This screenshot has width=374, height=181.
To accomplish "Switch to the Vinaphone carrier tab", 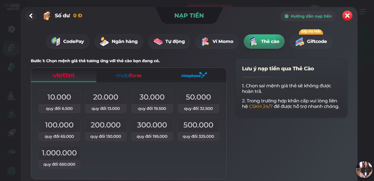I will (194, 75).
